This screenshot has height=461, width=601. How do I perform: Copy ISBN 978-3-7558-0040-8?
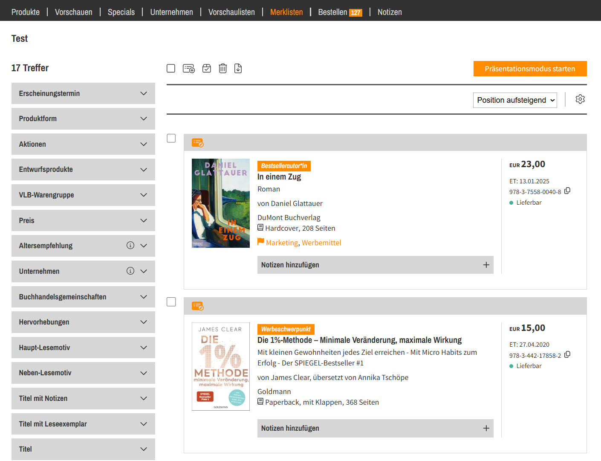(x=567, y=191)
